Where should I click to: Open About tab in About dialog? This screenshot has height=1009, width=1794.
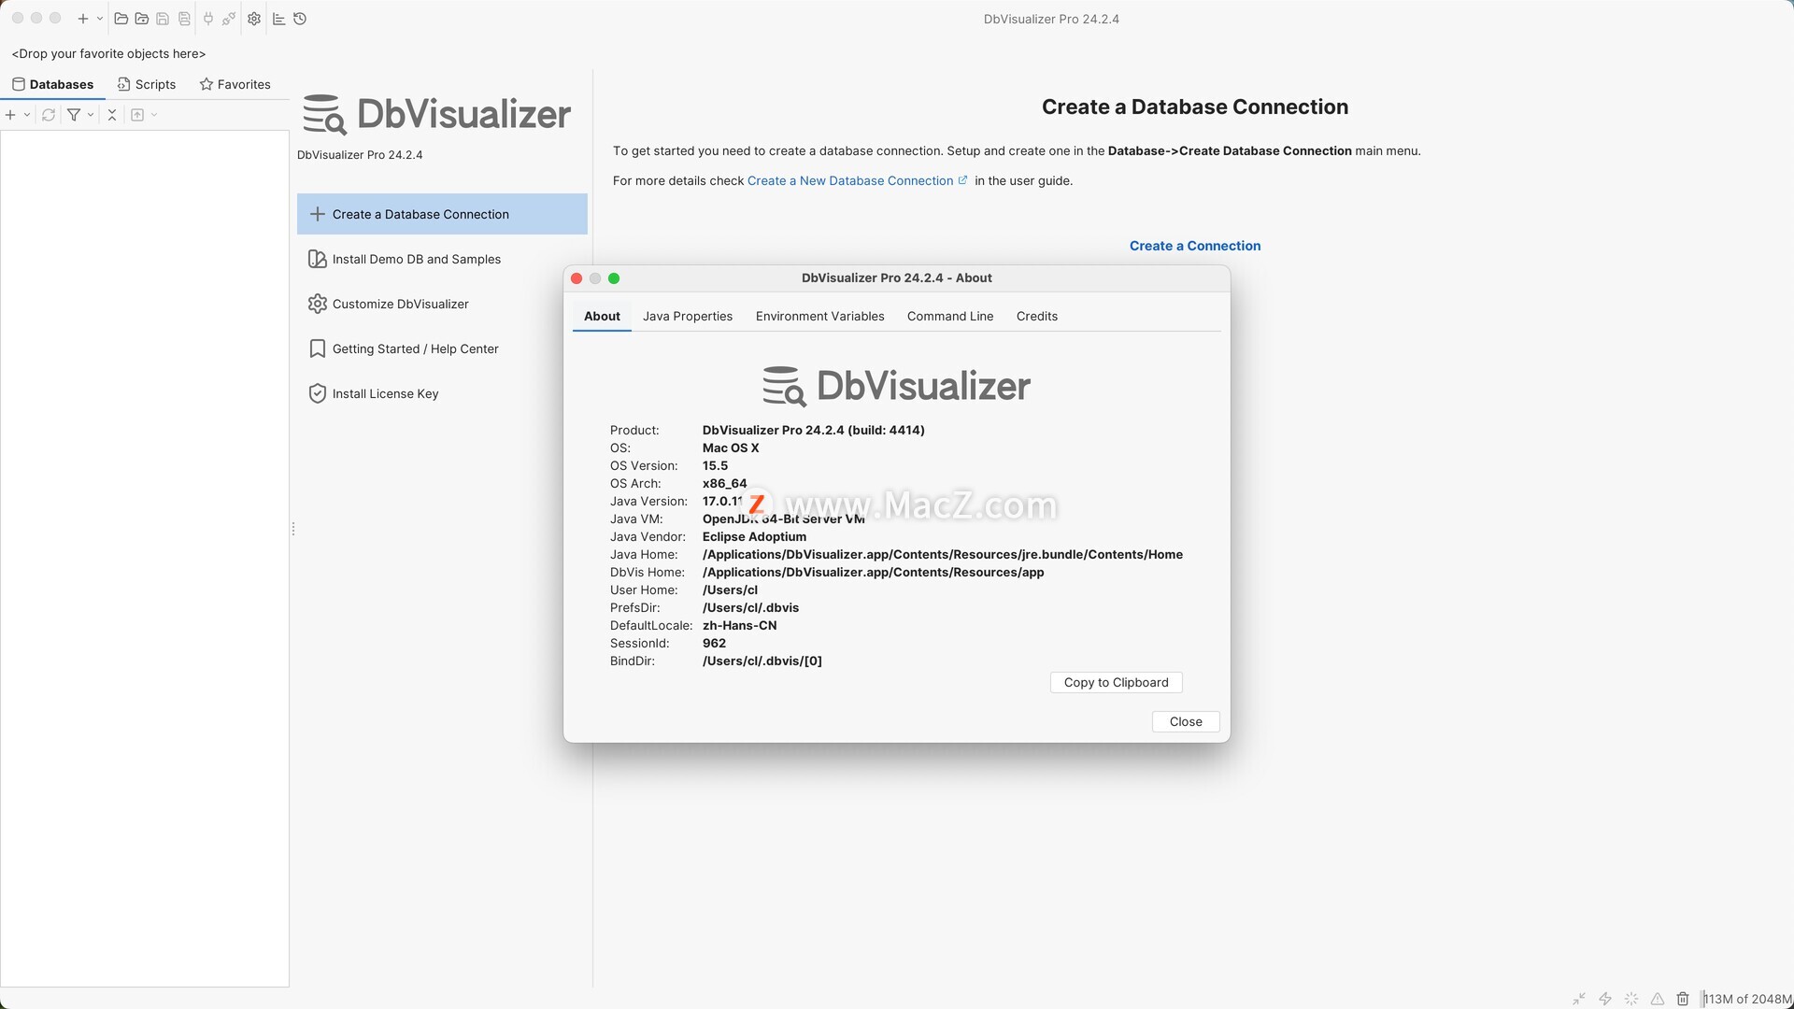tap(602, 316)
